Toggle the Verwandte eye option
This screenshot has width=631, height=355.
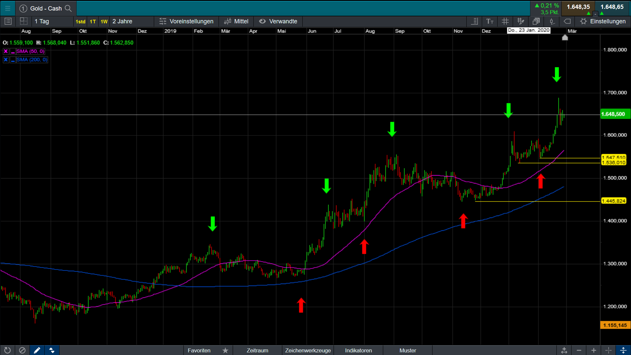click(x=278, y=21)
